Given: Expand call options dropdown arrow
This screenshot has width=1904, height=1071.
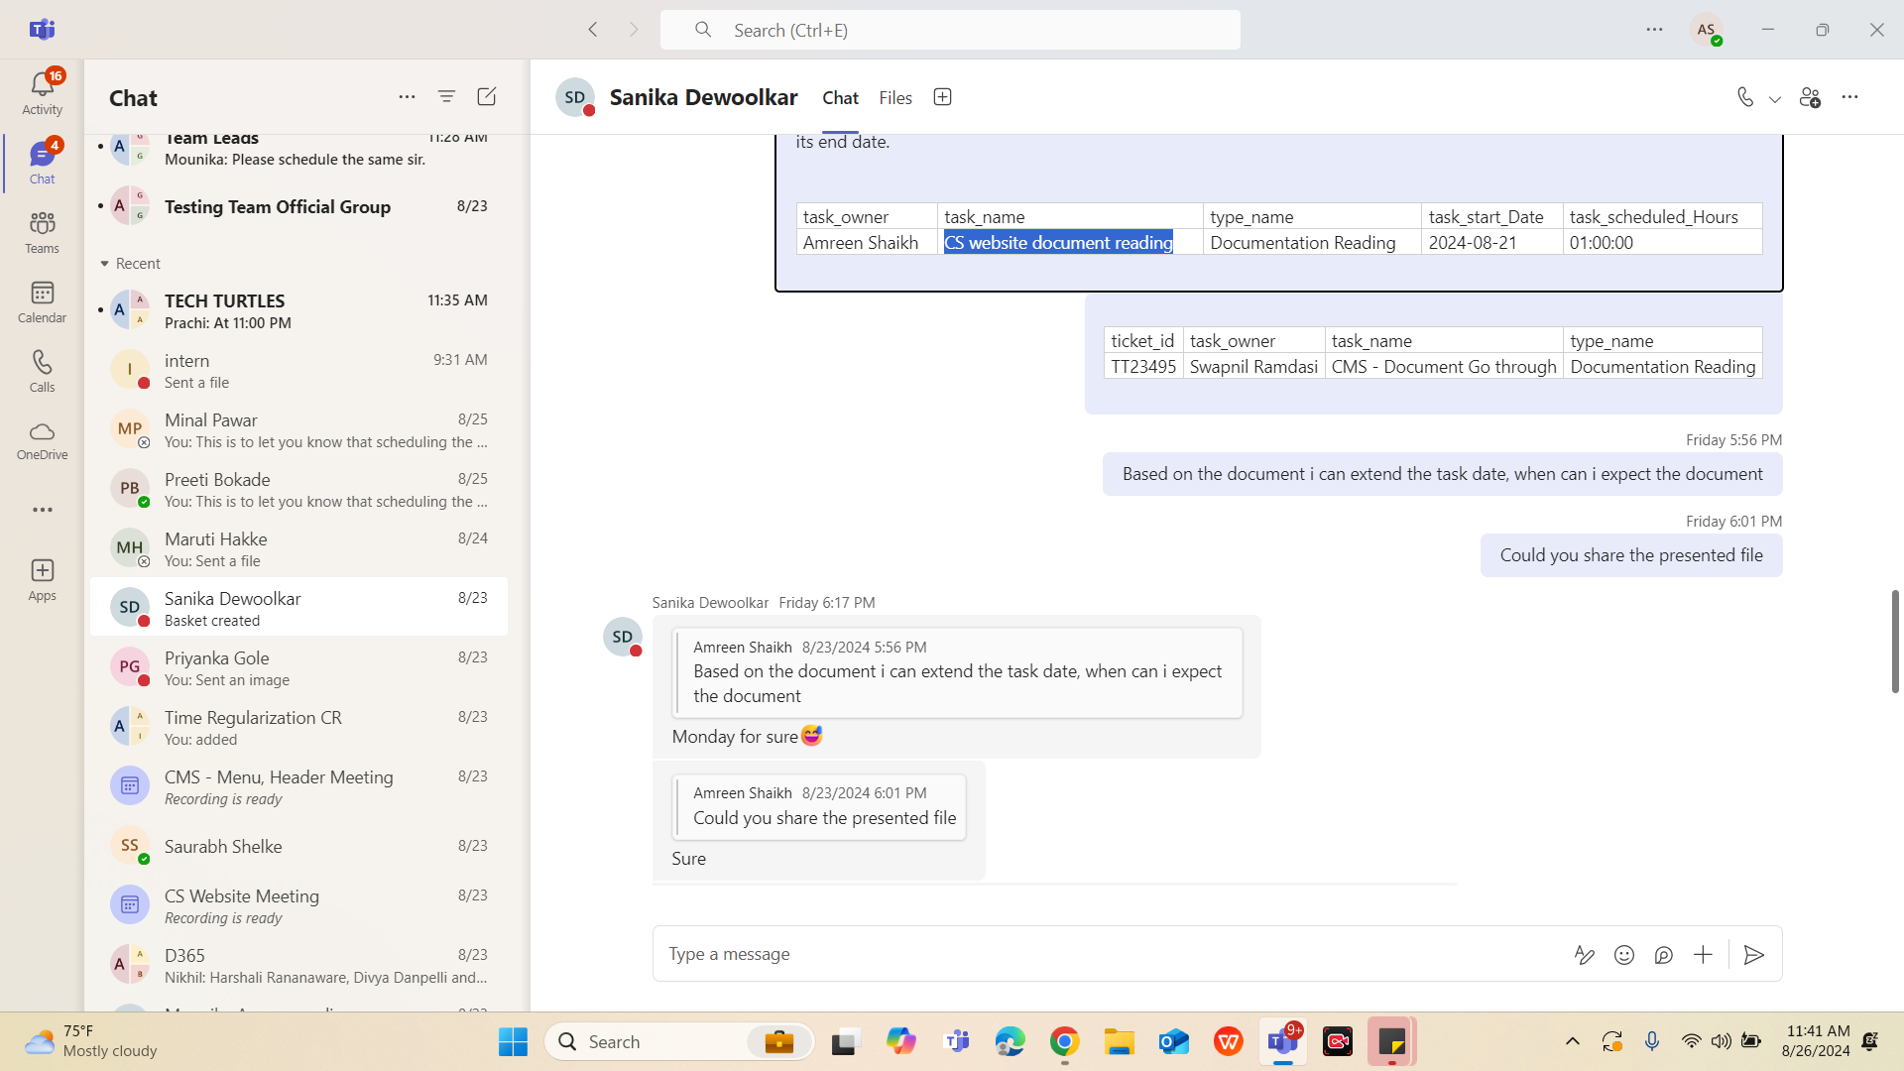Looking at the screenshot, I should coord(1775,97).
